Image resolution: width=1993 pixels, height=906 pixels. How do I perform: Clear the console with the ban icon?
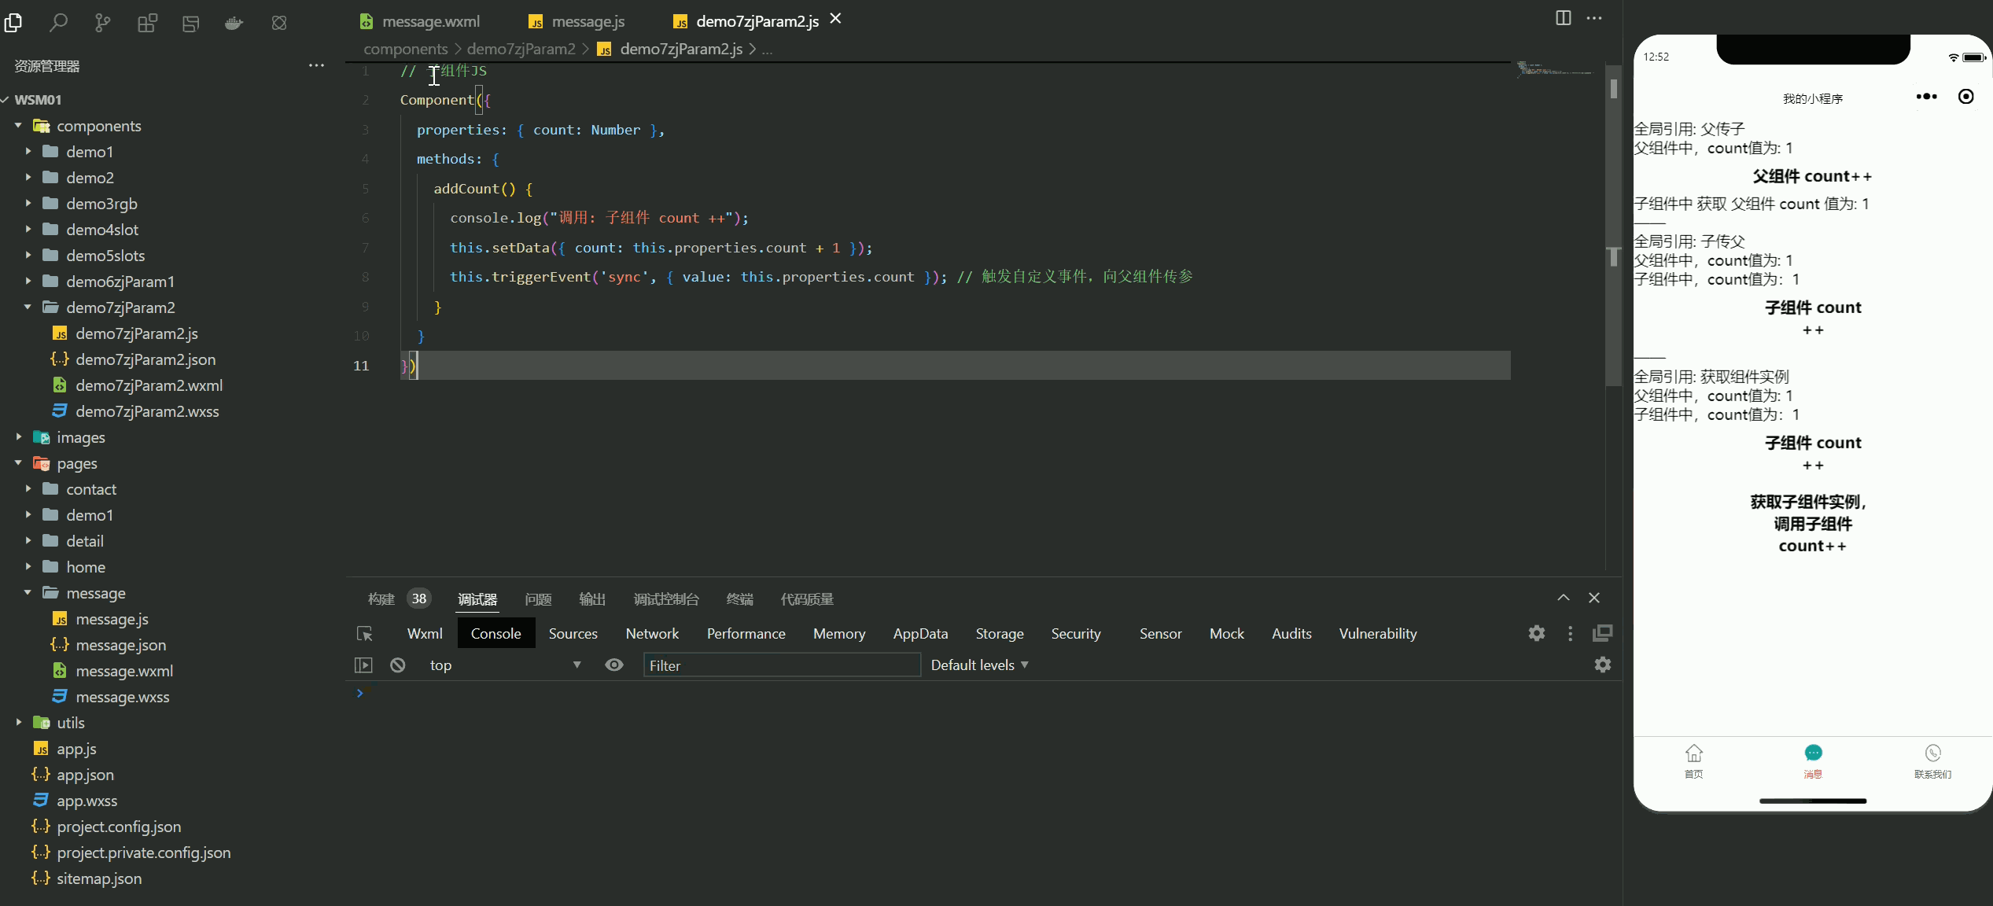[x=398, y=665]
